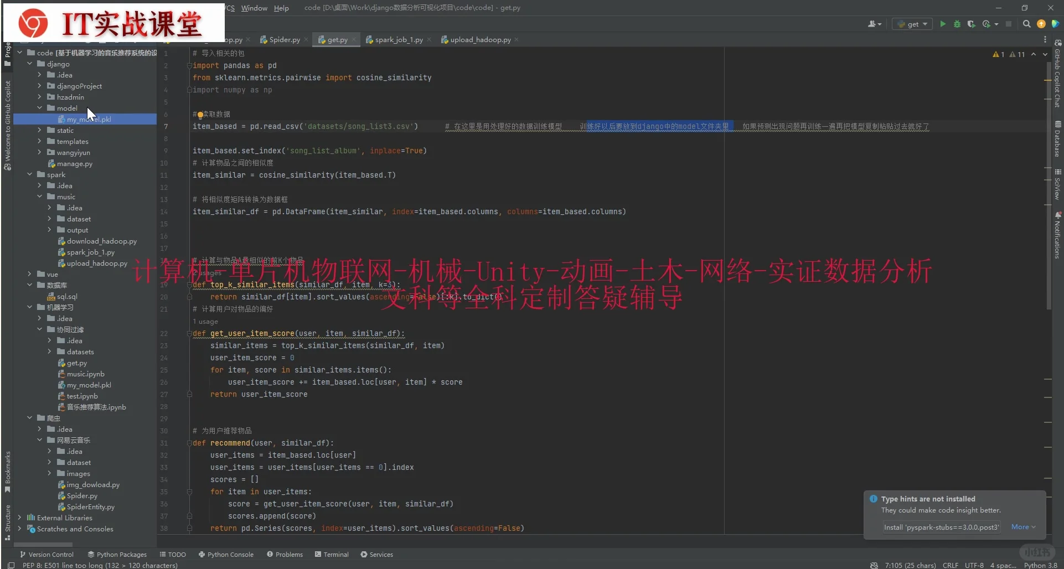Run the get.py configuration
The height and width of the screenshot is (569, 1064).
click(943, 24)
